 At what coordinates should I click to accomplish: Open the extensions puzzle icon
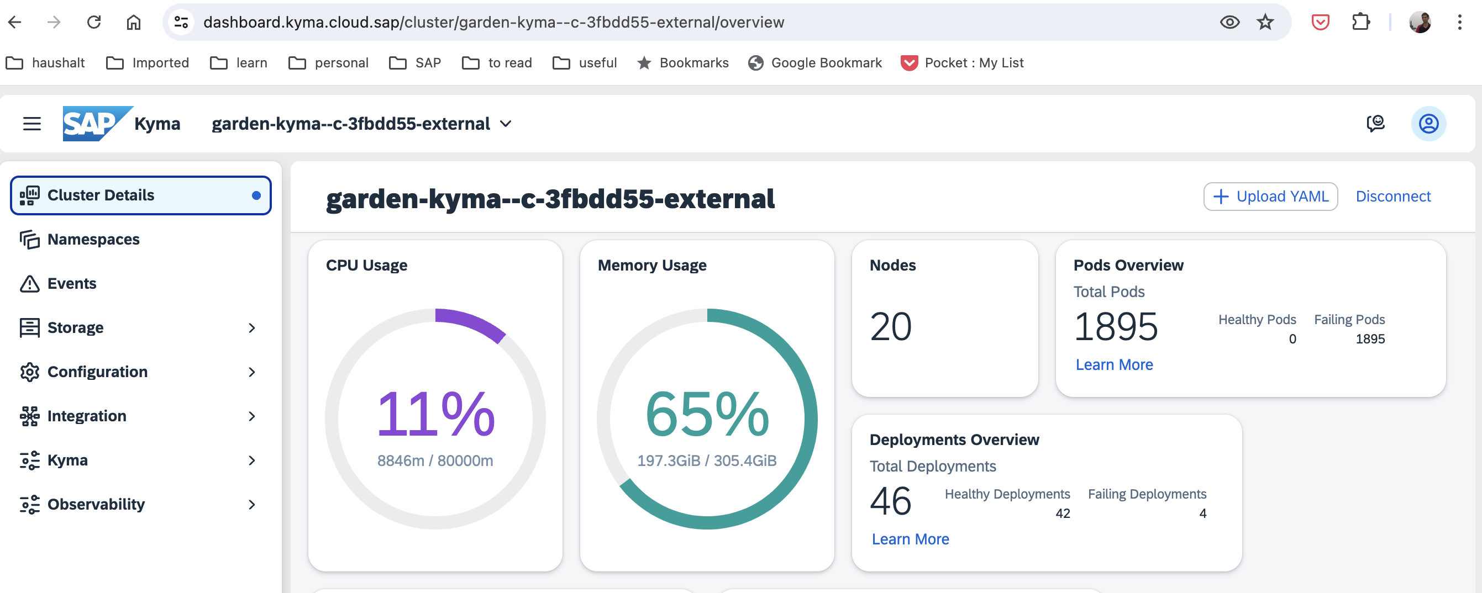point(1360,23)
